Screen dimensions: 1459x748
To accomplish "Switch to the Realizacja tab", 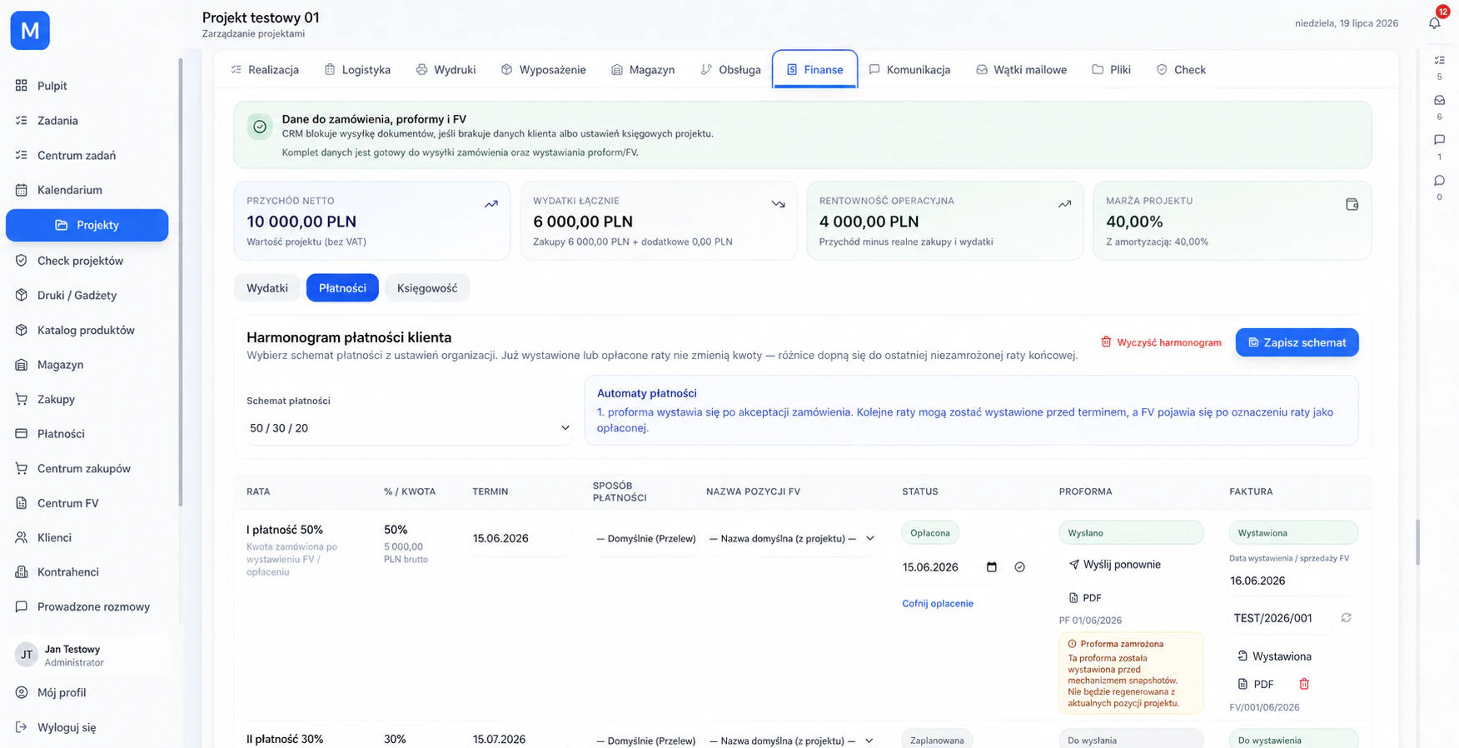I will point(265,70).
